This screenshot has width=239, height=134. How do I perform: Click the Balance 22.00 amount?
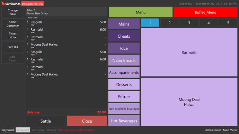click(102, 112)
